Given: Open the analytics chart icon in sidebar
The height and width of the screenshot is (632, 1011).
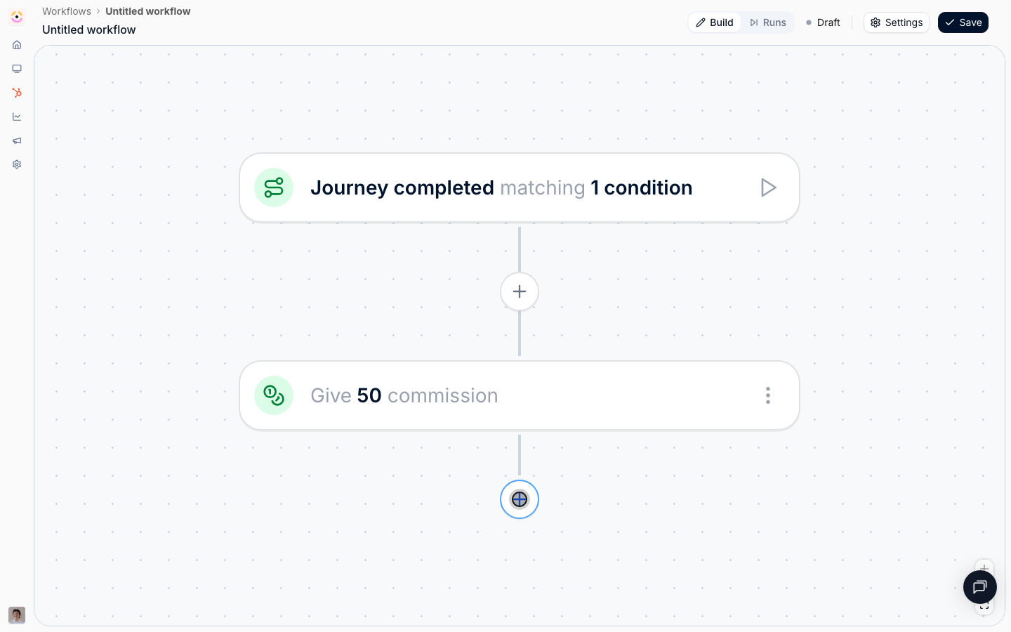Looking at the screenshot, I should click(17, 117).
